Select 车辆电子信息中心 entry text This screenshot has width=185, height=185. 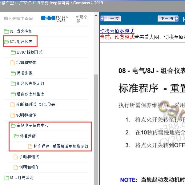(x=33, y=125)
